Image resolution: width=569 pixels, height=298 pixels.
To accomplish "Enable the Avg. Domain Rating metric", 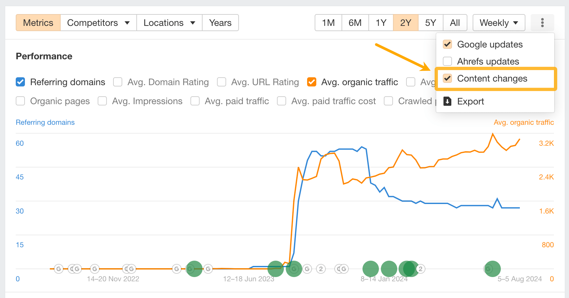I will (x=118, y=82).
